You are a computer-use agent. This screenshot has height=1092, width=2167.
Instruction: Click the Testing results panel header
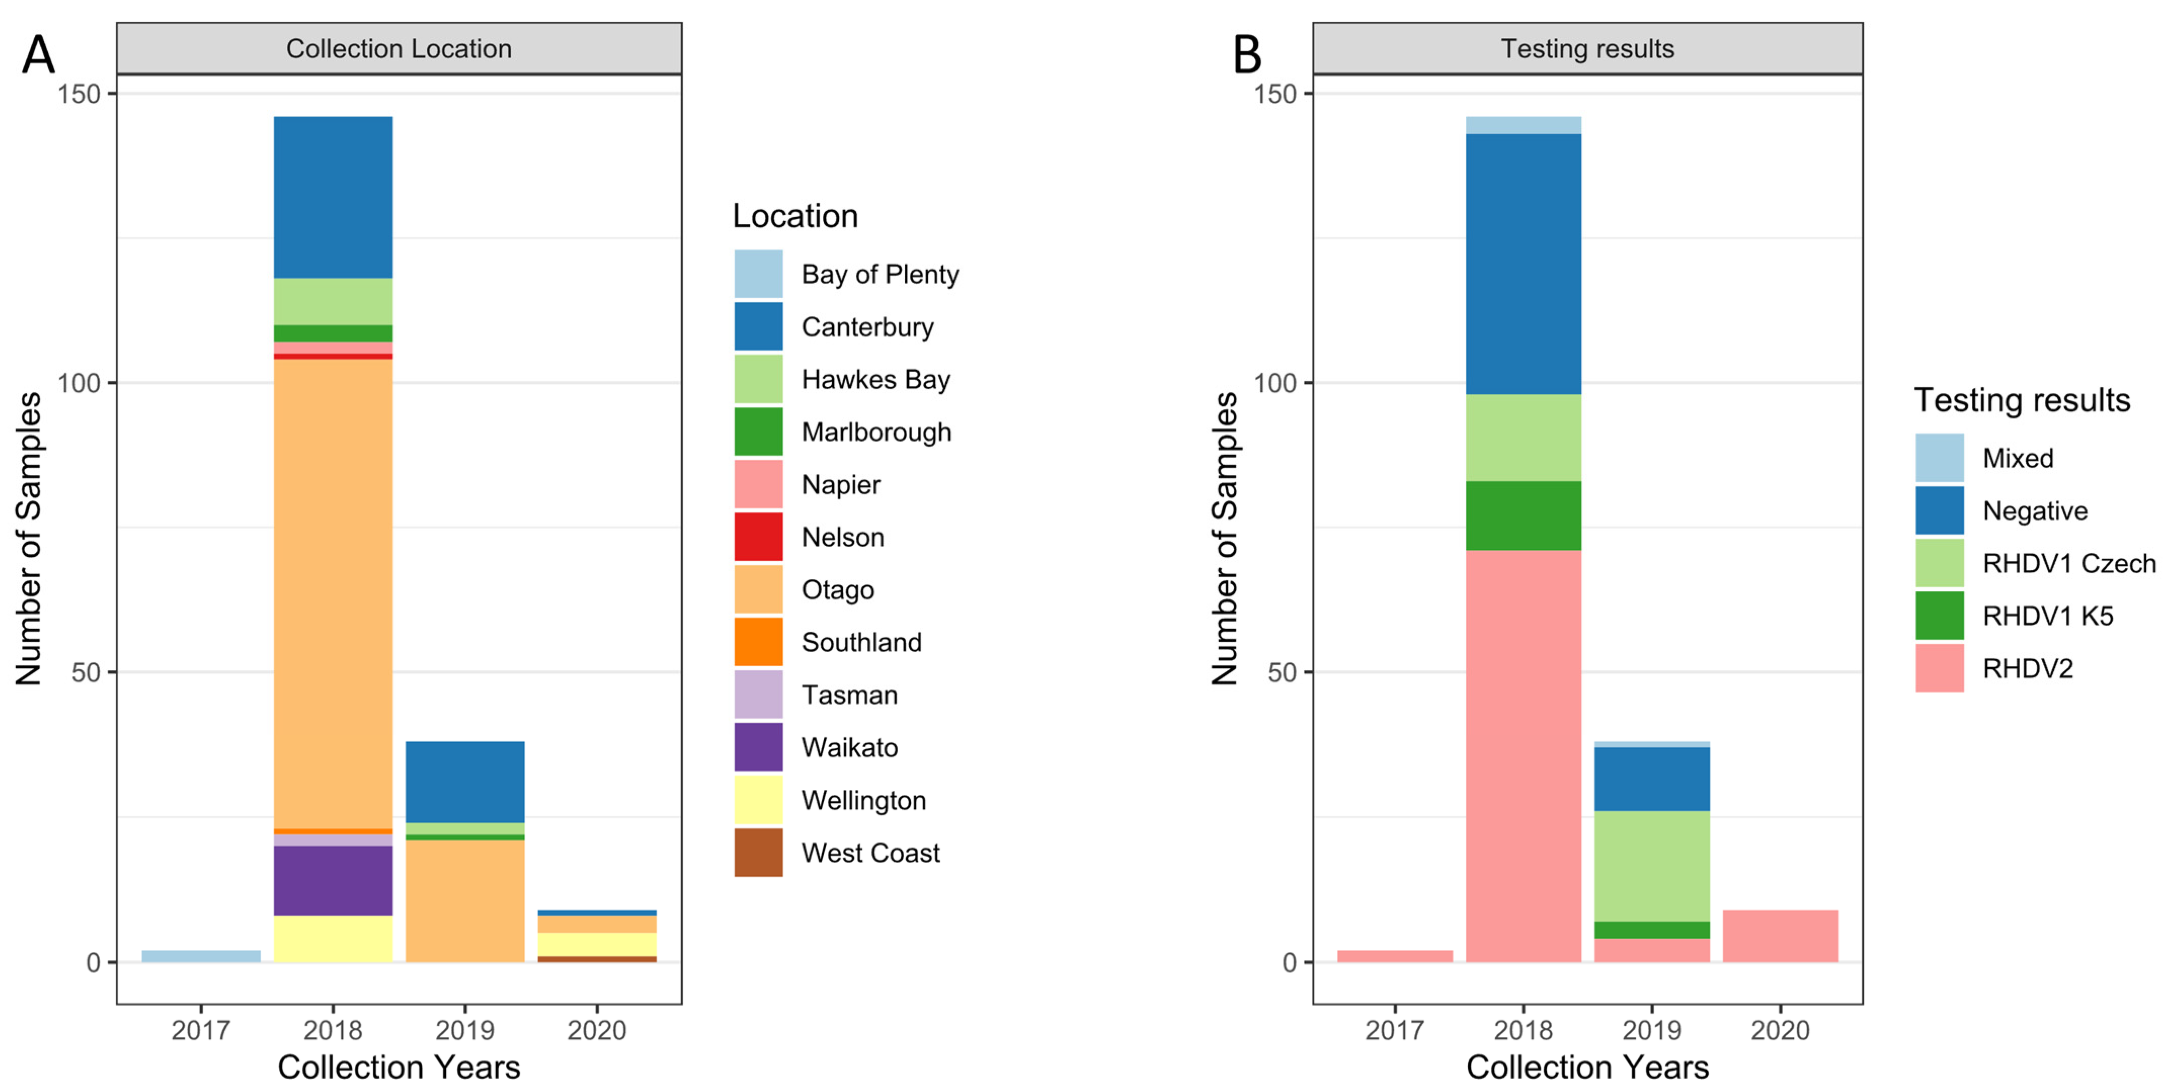pyautogui.click(x=1587, y=49)
